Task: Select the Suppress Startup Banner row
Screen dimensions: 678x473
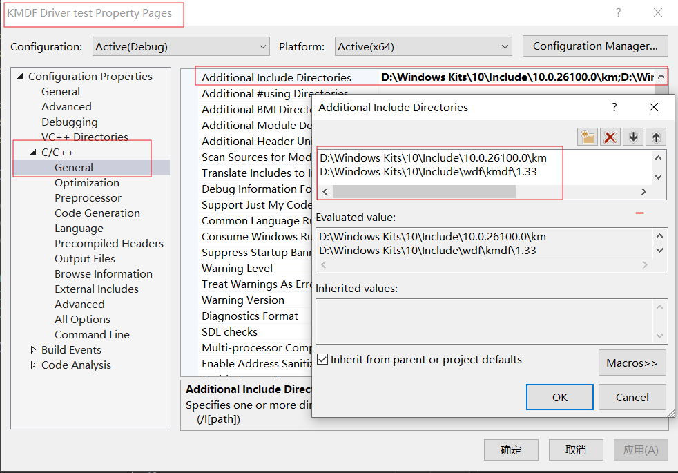Action: (256, 253)
